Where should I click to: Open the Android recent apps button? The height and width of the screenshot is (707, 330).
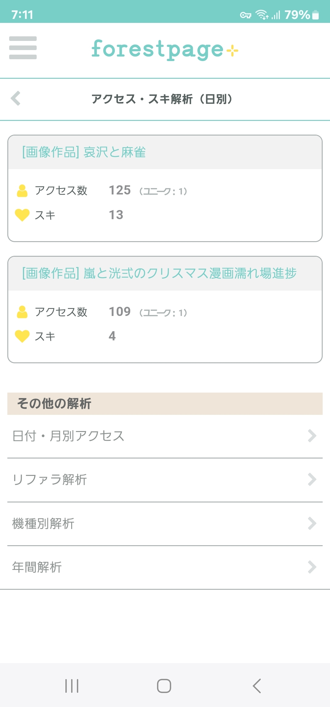(x=72, y=686)
